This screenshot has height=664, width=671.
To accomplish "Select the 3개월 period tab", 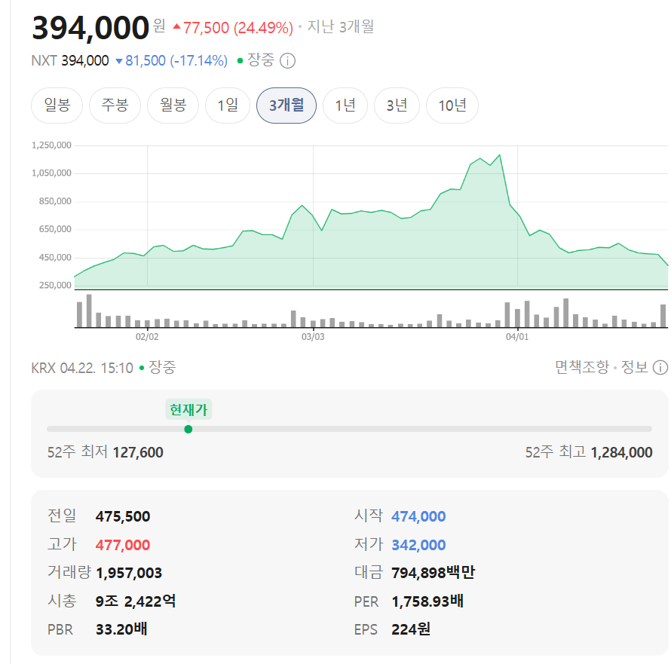I will click(x=286, y=106).
